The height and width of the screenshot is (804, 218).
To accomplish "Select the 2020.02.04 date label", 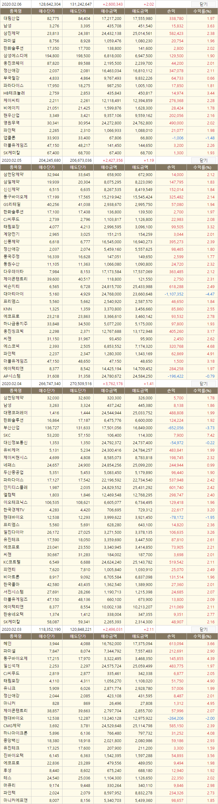I will [x=12, y=384].
